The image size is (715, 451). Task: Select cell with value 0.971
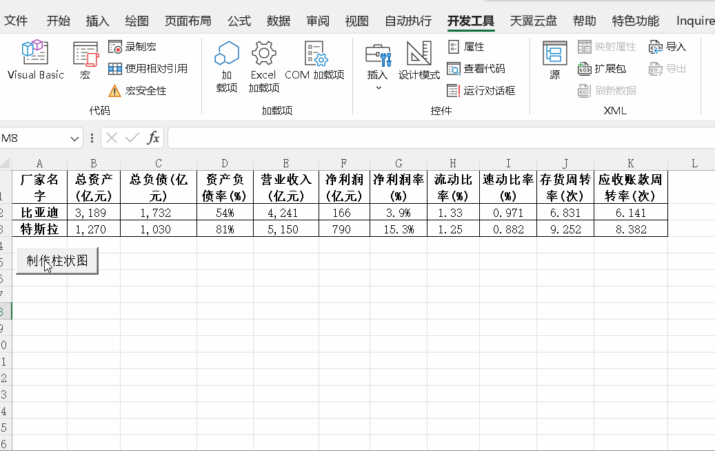[508, 212]
